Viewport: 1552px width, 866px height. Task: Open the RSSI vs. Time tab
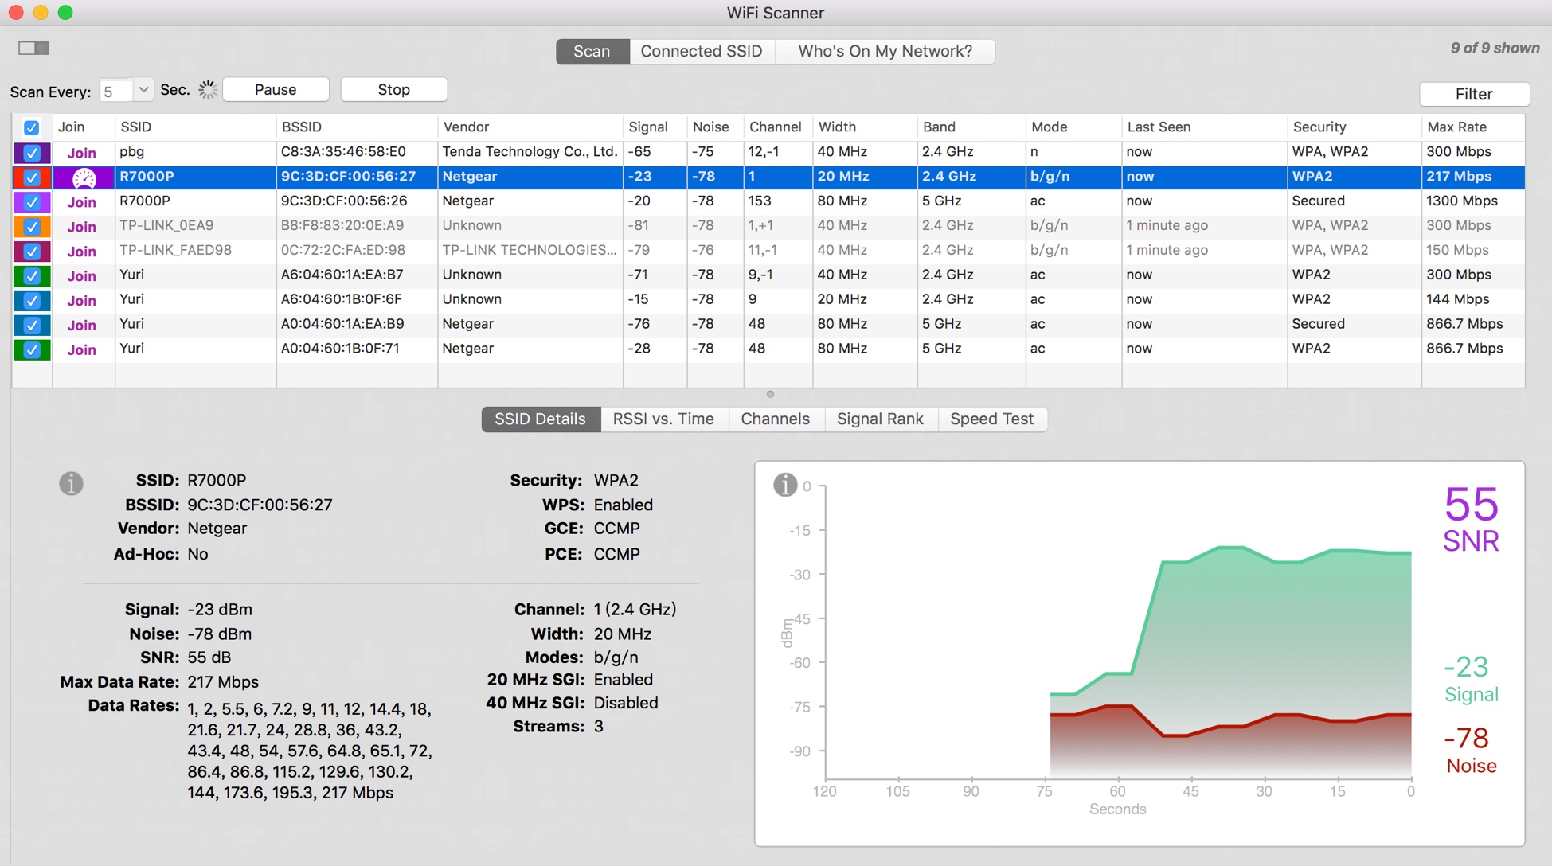click(x=663, y=419)
